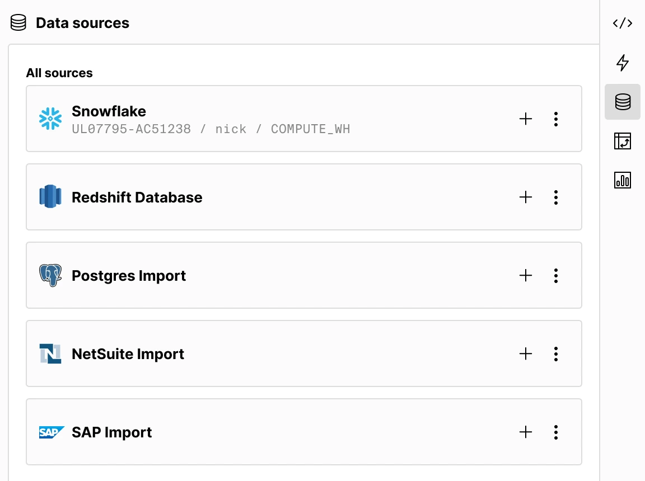The height and width of the screenshot is (481, 645).
Task: Add from Redshift Database with plus icon
Action: (x=526, y=197)
